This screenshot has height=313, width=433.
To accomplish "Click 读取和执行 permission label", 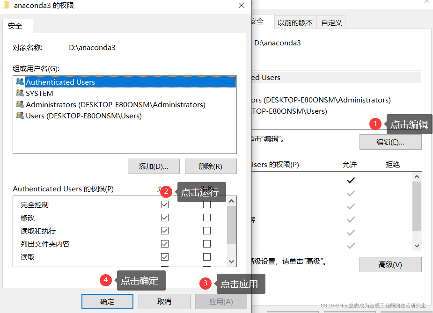I will click(x=38, y=231).
